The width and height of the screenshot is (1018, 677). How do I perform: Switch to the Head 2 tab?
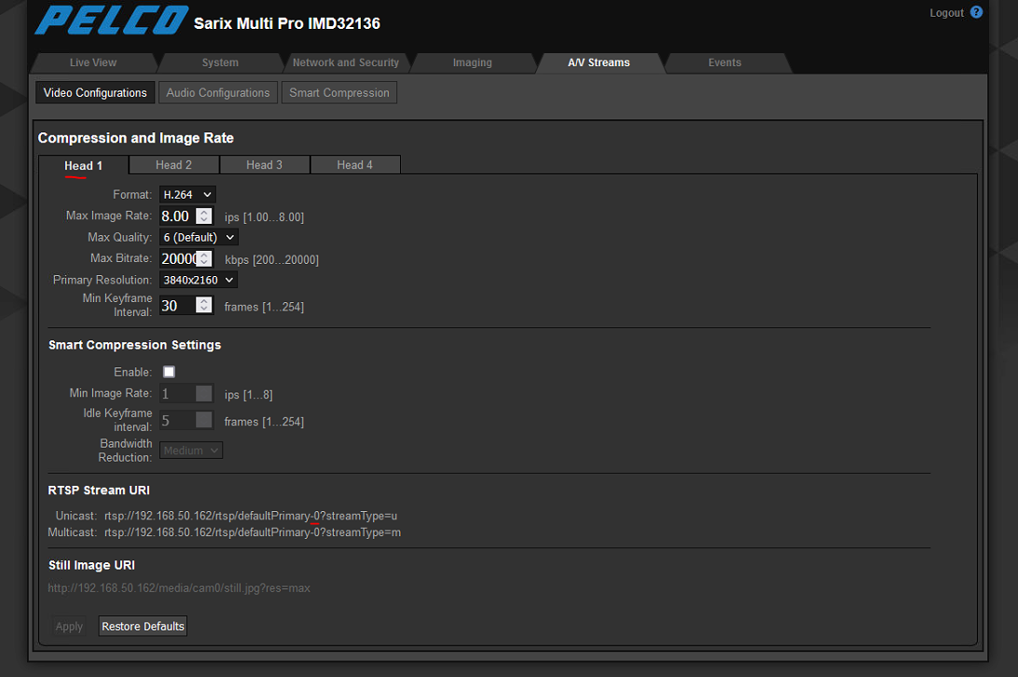click(173, 164)
